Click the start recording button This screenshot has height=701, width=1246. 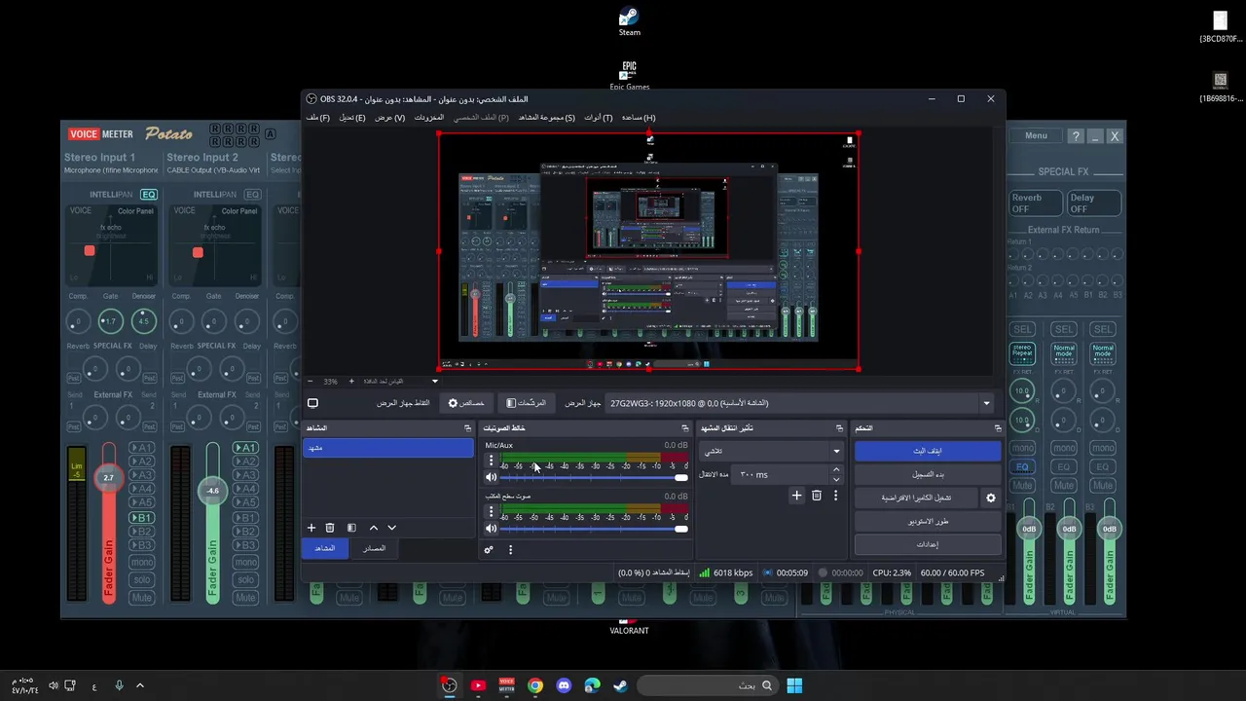pyautogui.click(x=928, y=474)
